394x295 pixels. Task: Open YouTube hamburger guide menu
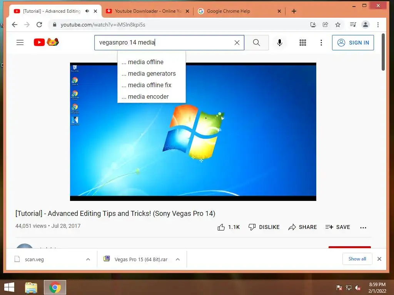point(20,43)
